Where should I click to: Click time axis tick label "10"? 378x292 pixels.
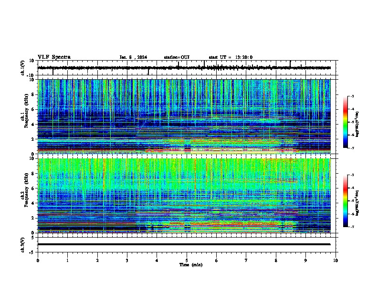(336, 261)
